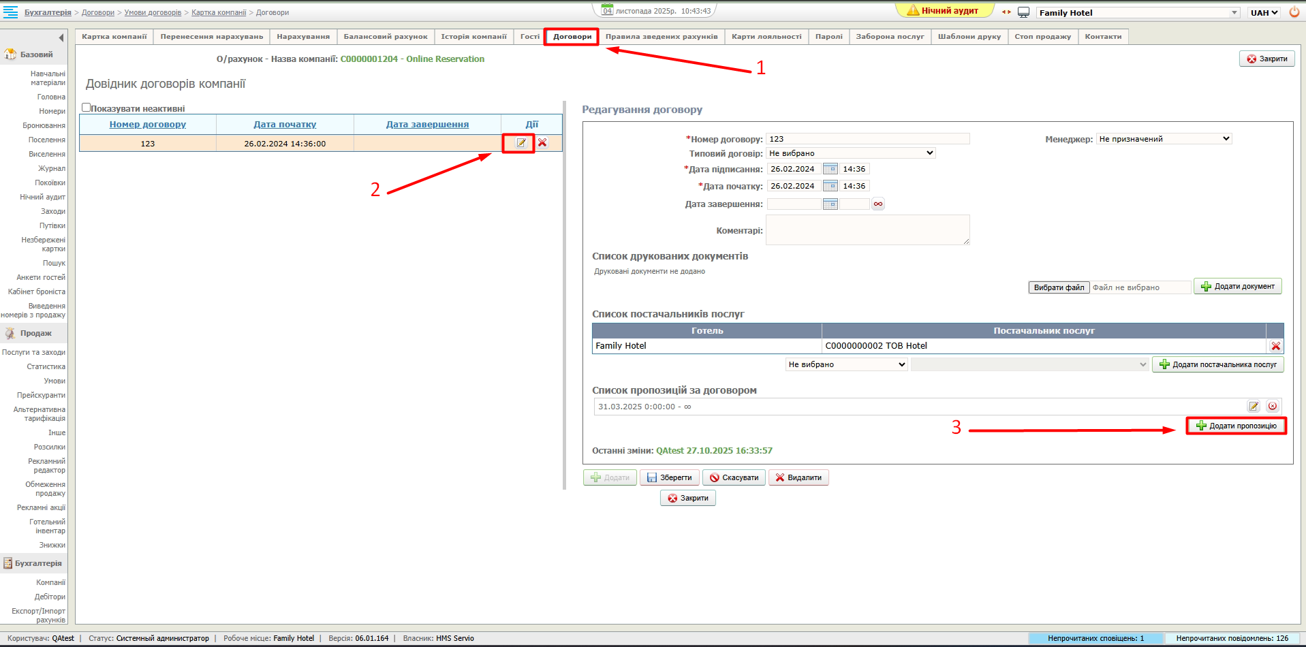This screenshot has height=647, width=1306.
Task: Open the UAH currency dropdown
Action: pos(1264,13)
